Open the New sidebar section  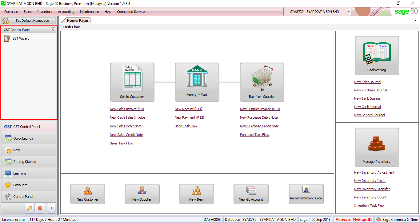29,150
